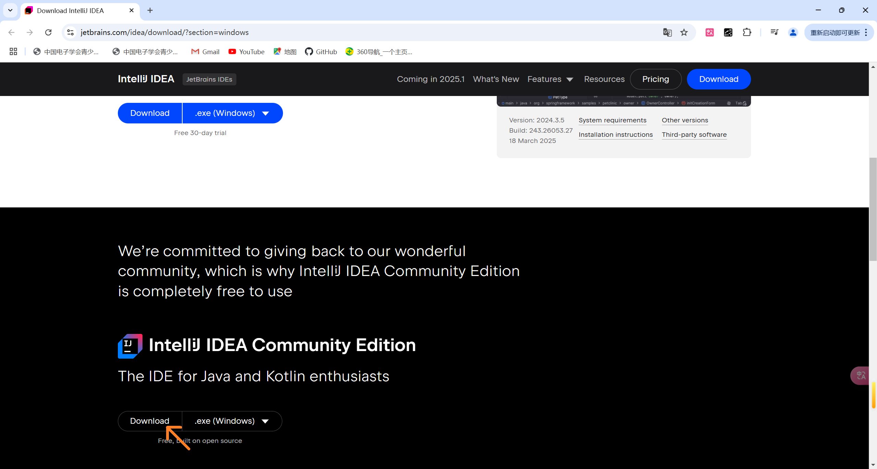Open Resources in navigation
Viewport: 877px width, 469px height.
604,79
